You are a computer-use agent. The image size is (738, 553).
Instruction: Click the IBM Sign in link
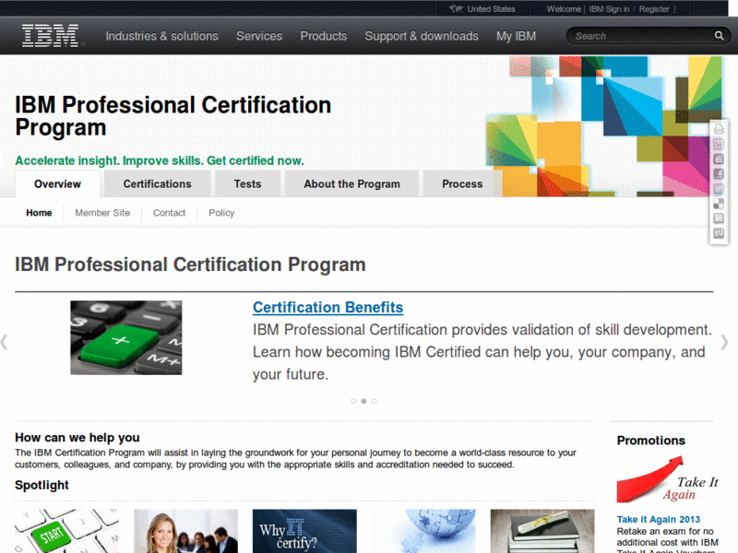point(609,9)
